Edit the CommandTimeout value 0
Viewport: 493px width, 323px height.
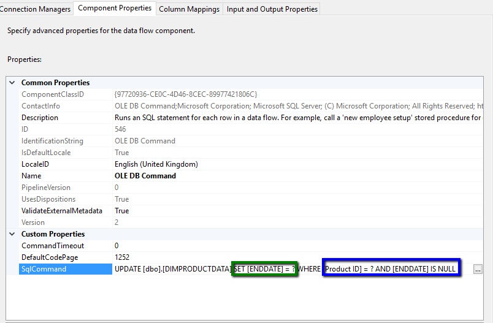click(117, 246)
